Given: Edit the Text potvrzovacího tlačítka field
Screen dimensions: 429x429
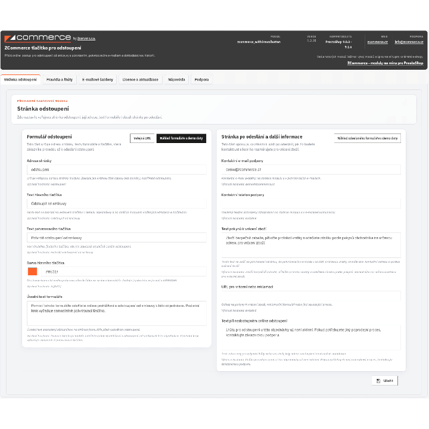Looking at the screenshot, I should pyautogui.click(x=117, y=238).
